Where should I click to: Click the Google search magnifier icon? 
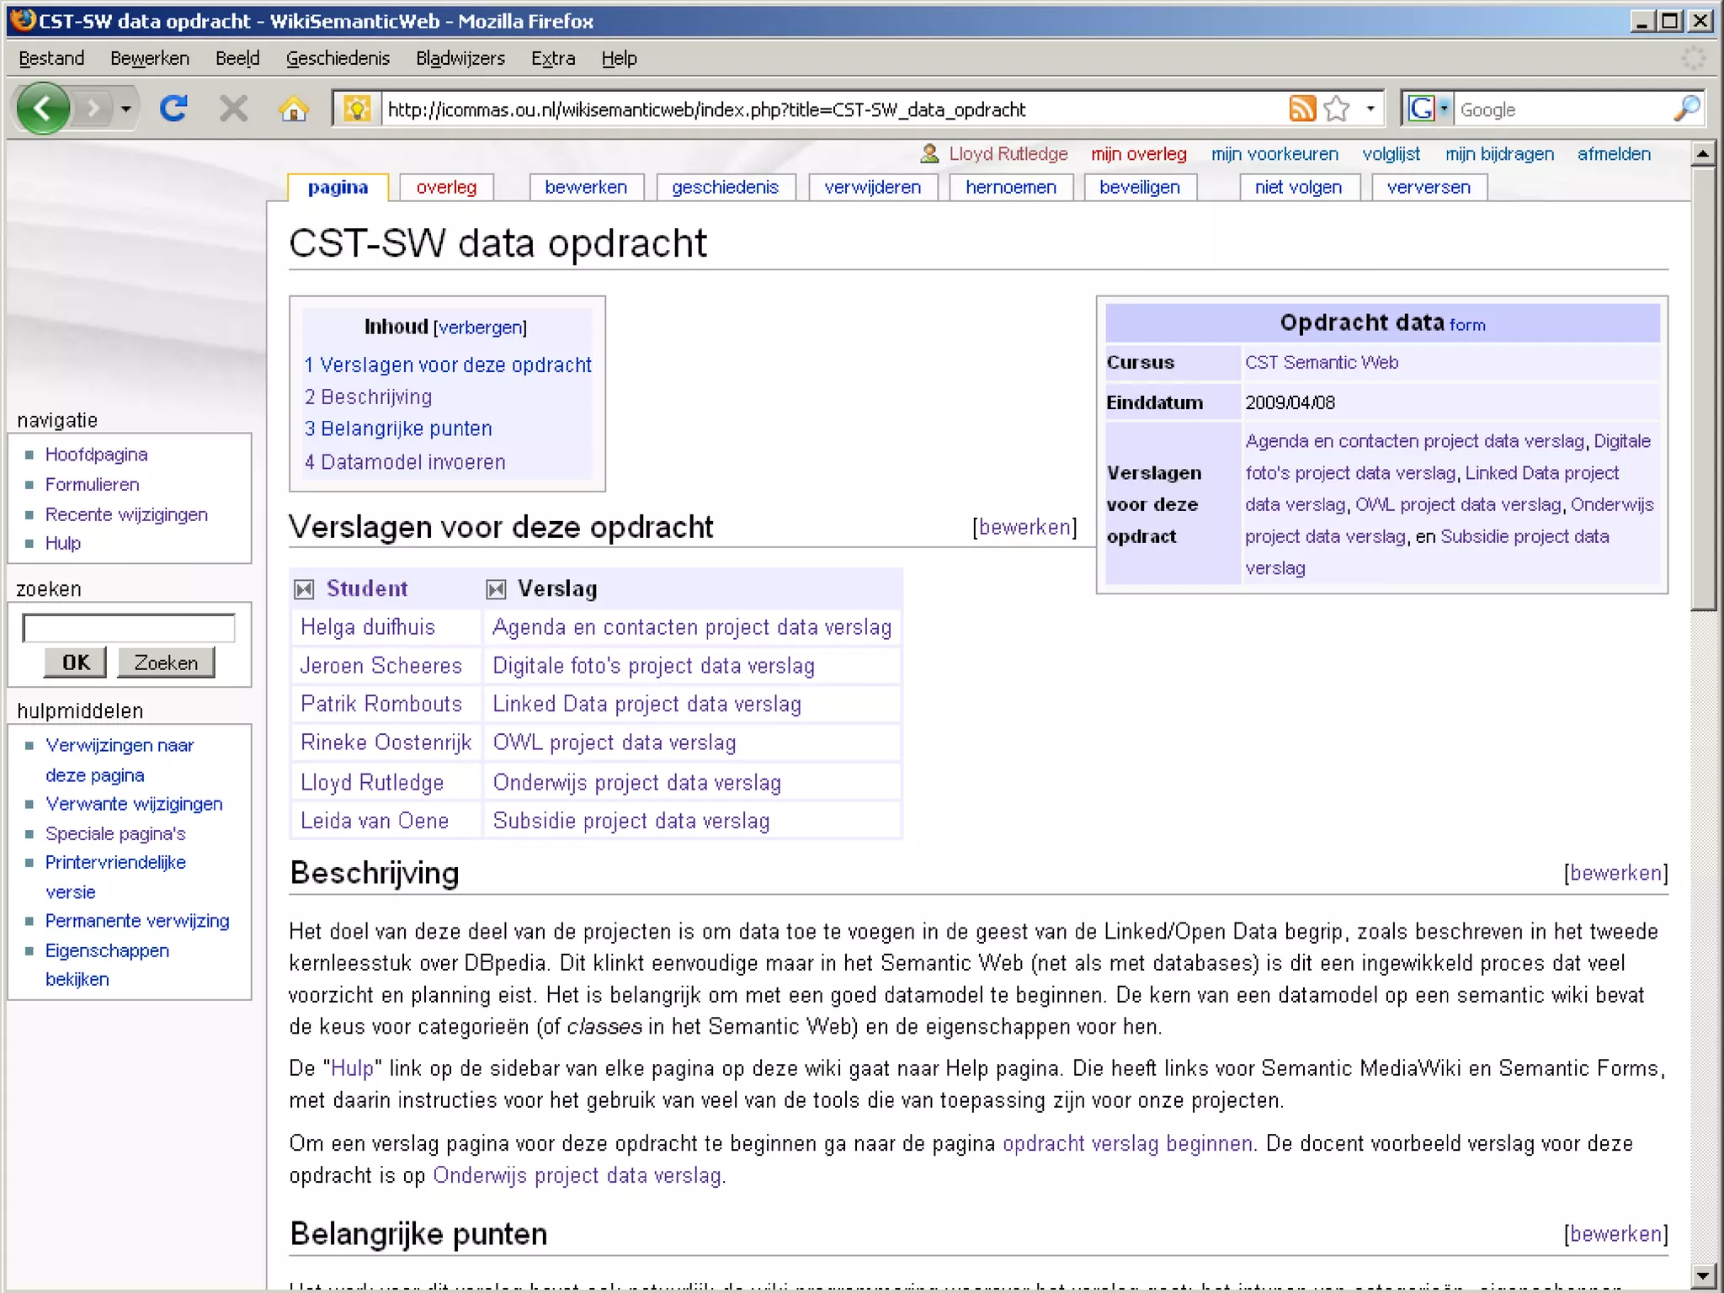click(x=1686, y=109)
